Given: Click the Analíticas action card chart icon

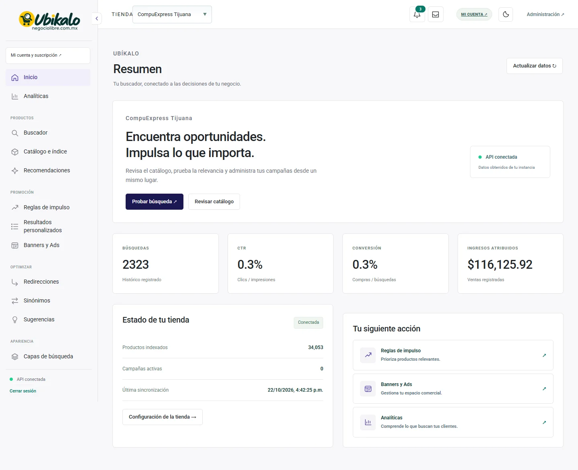Looking at the screenshot, I should (x=368, y=422).
